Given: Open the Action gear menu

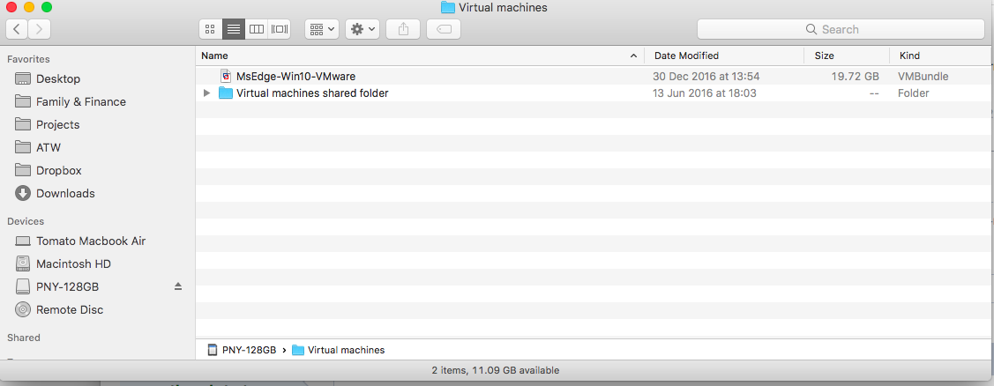Looking at the screenshot, I should 362,29.
